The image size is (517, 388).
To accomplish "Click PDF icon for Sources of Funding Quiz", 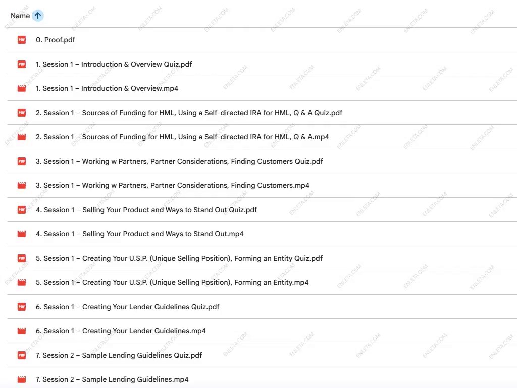I will coord(22,113).
